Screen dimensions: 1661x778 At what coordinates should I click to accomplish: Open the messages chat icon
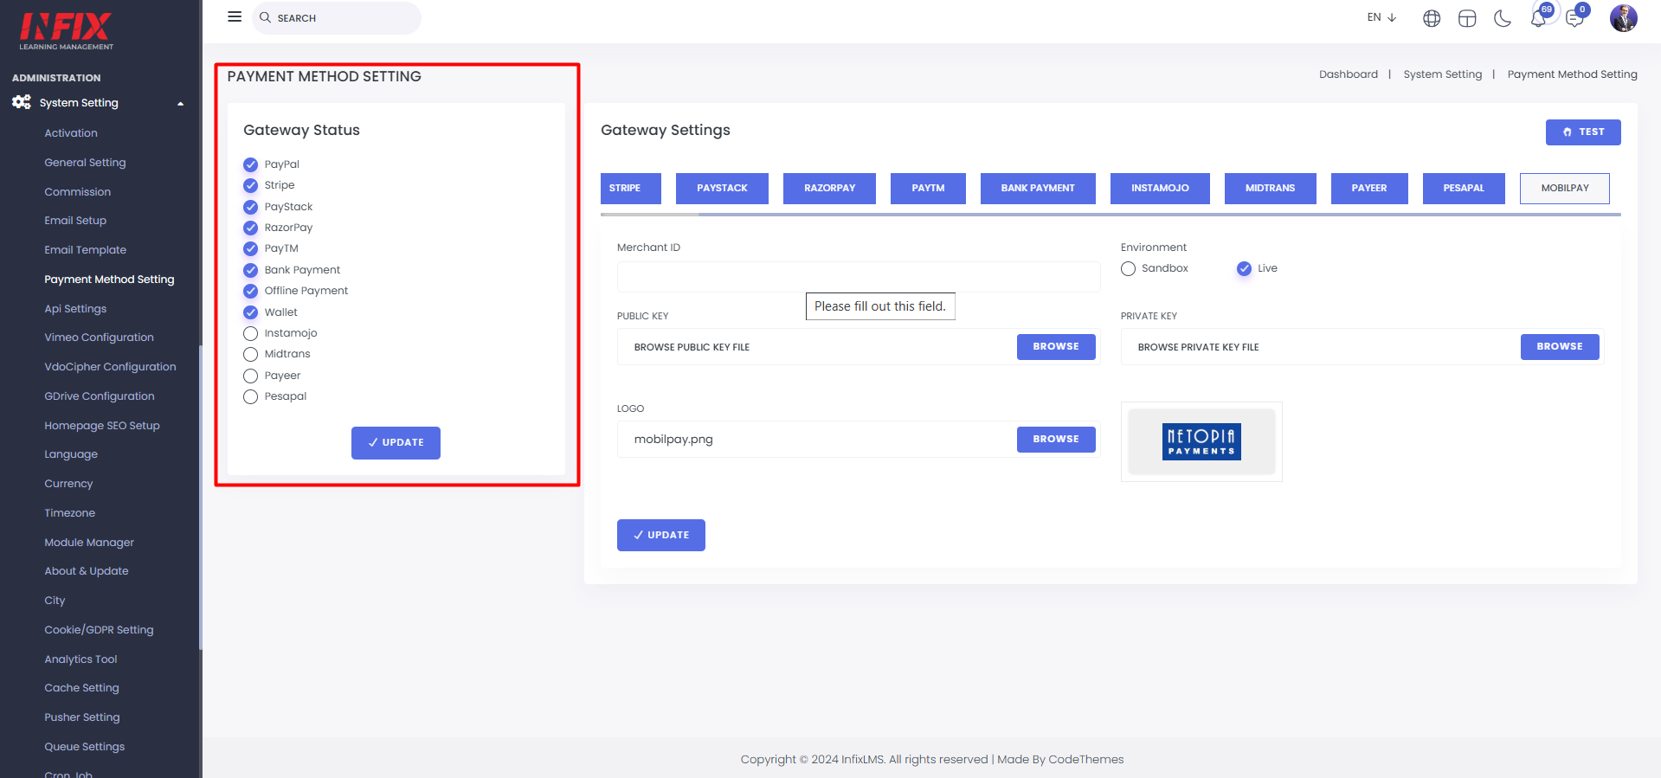coord(1574,18)
